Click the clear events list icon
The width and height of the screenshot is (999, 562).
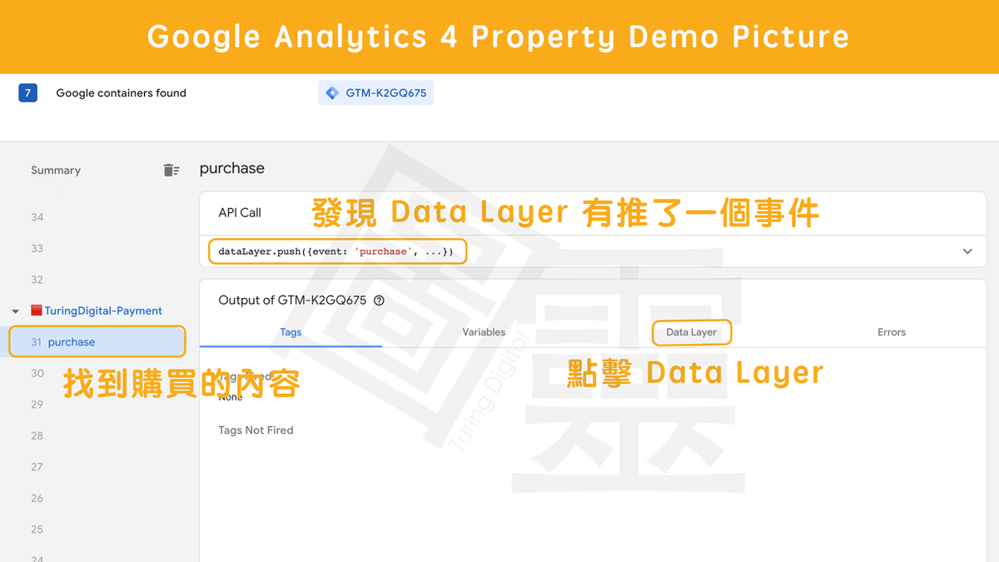click(x=171, y=170)
